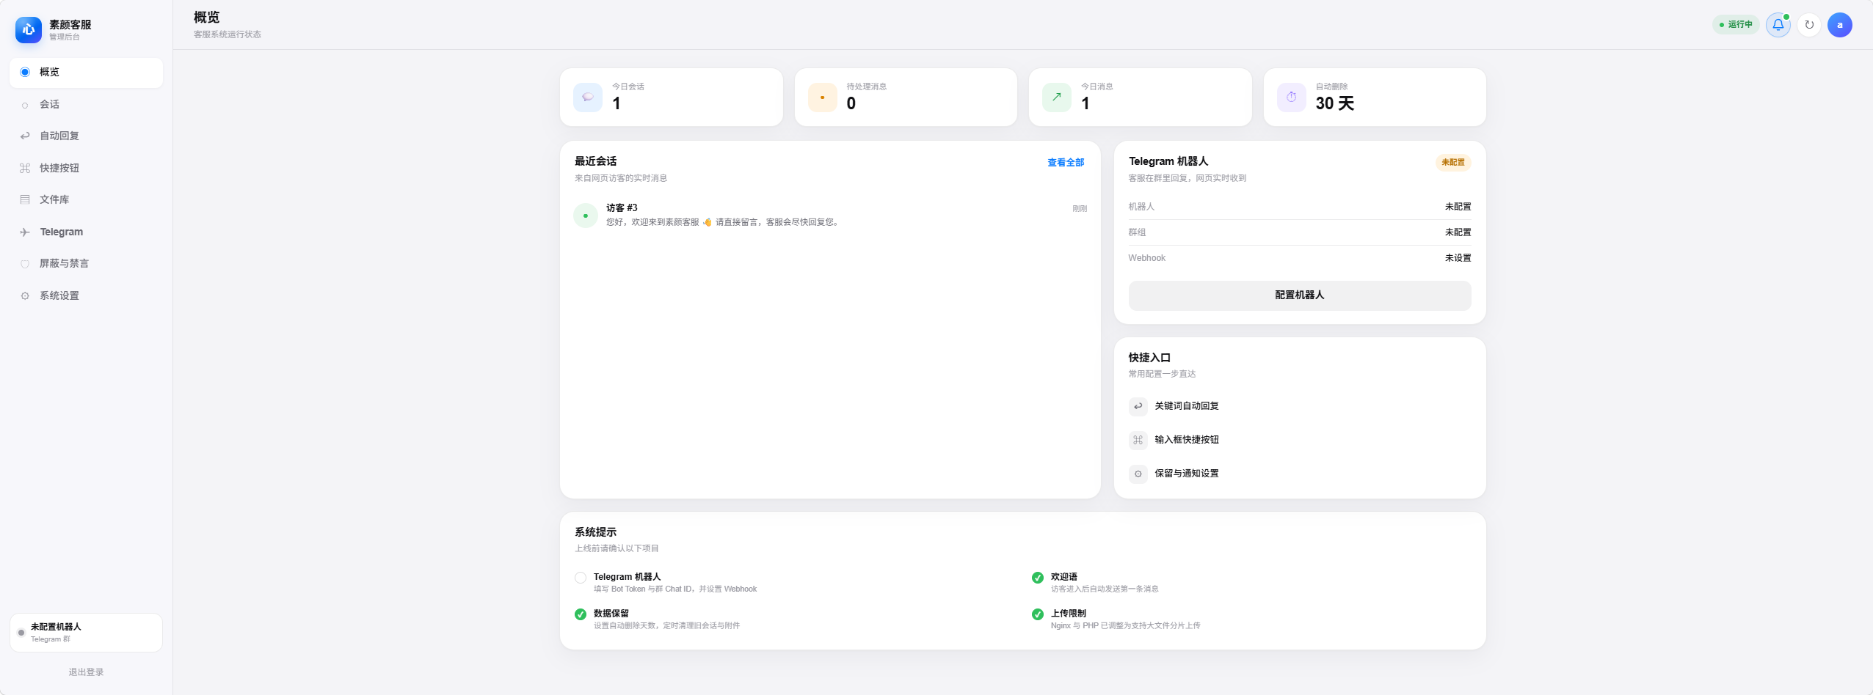Click the 输入框快捷按钮 command icon

pos(1138,440)
